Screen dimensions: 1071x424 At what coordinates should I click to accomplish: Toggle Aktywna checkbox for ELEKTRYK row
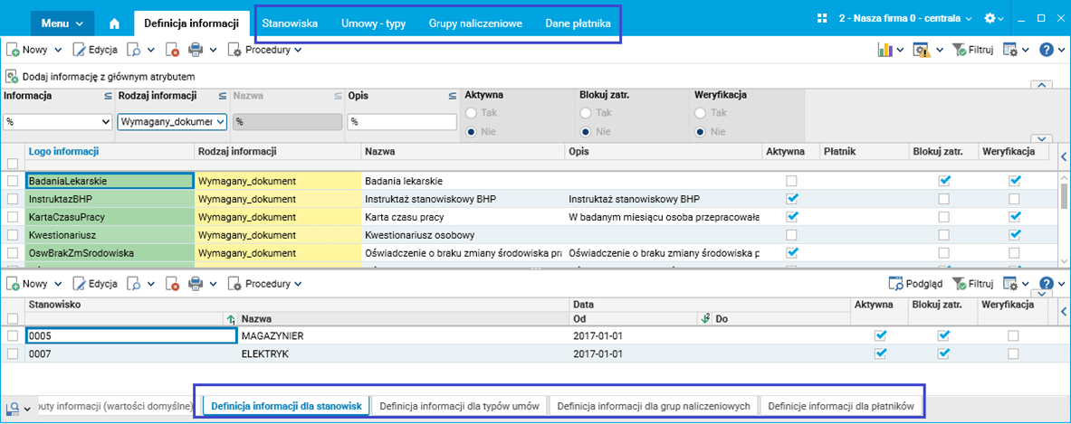tap(881, 353)
